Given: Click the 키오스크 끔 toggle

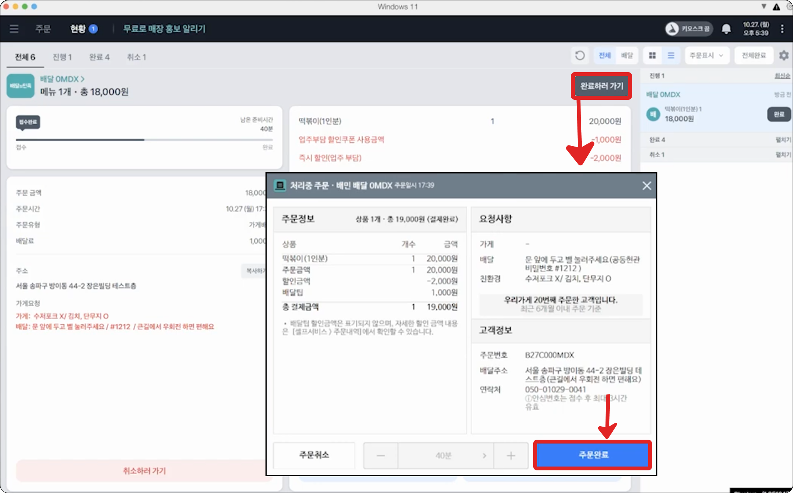Looking at the screenshot, I should (x=689, y=29).
